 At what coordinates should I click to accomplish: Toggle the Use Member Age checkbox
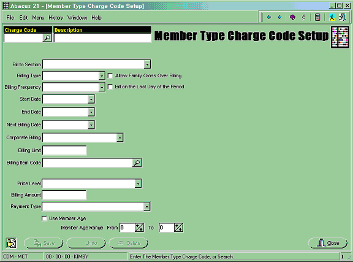[x=44, y=218]
